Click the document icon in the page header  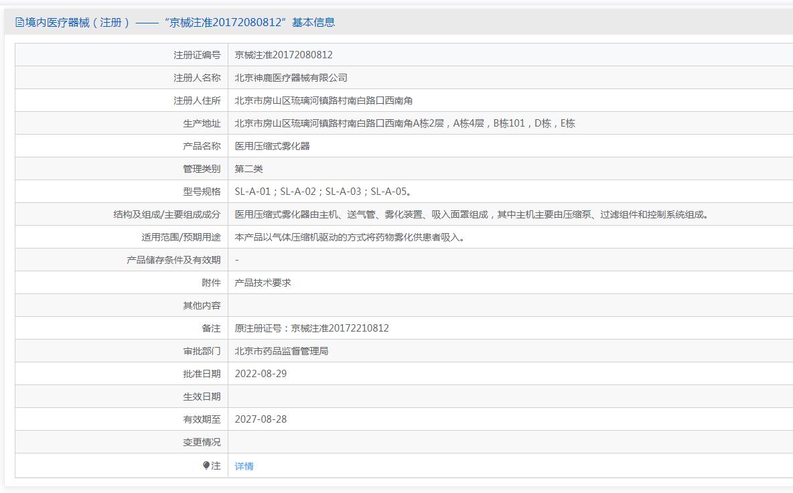tap(19, 23)
